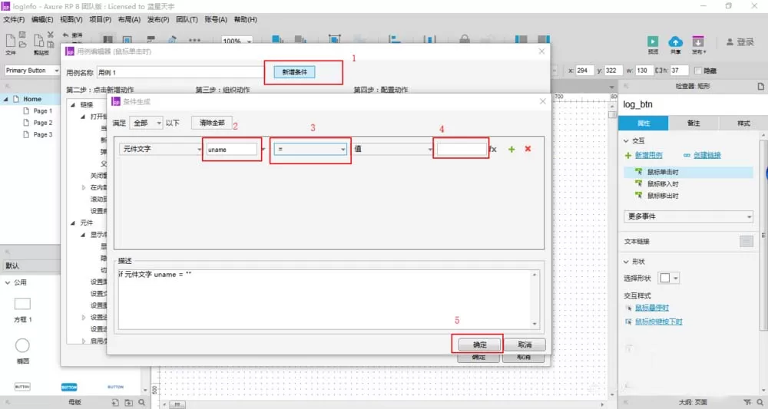Open the 文件(F) menu
Viewport: 768px width, 409px height.
click(14, 20)
